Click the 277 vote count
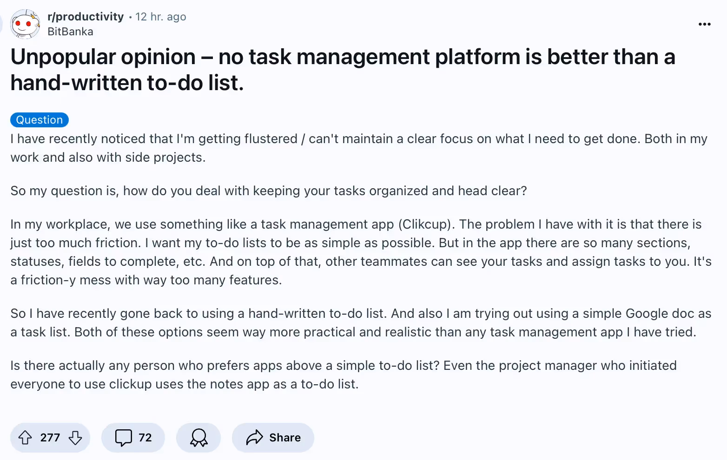 (50, 437)
